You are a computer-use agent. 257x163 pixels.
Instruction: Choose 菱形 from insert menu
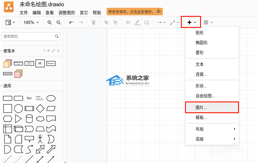212,53
